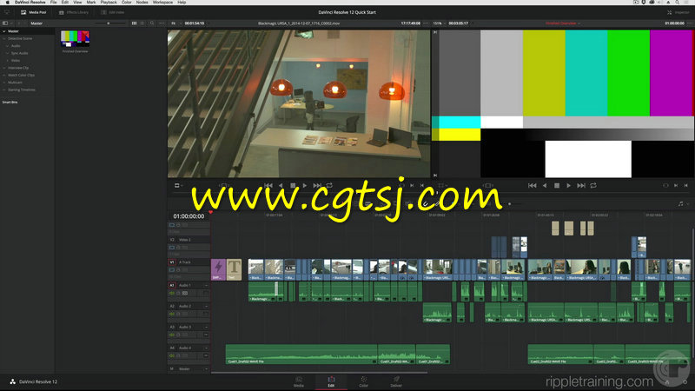Open Audio 4 track channel dropdown
The height and width of the screenshot is (391, 695).
pos(206,348)
